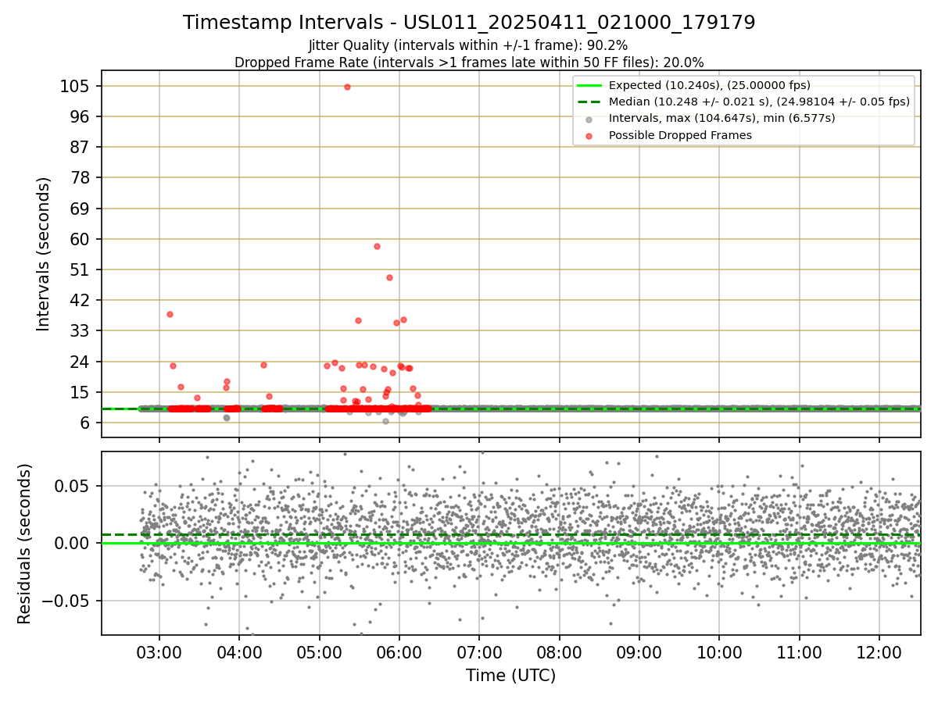Click the y-axis tick label '42'
This screenshot has height=703, width=938.
point(81,300)
